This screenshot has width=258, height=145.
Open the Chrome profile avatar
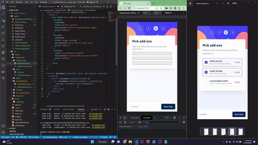click(179, 8)
